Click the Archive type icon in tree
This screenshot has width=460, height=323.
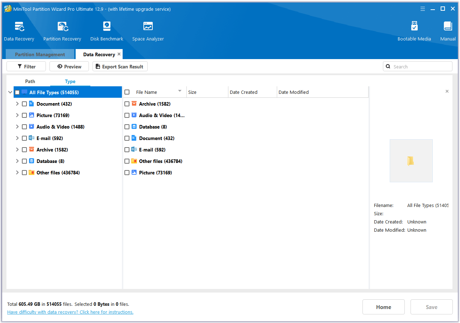(31, 150)
